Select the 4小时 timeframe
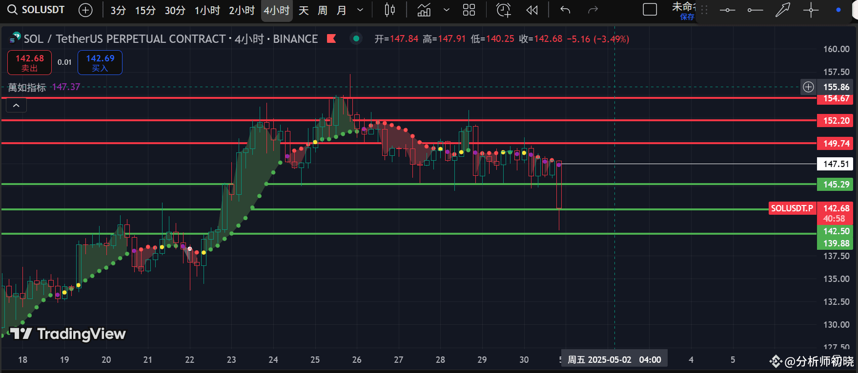Viewport: 858px width, 373px height. [x=277, y=10]
